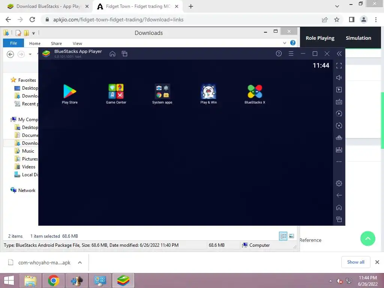Switch Explorer to large icons view
Viewport: 384px width, 288px height.
(x=291, y=236)
